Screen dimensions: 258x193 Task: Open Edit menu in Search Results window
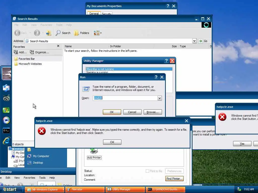[25, 25]
